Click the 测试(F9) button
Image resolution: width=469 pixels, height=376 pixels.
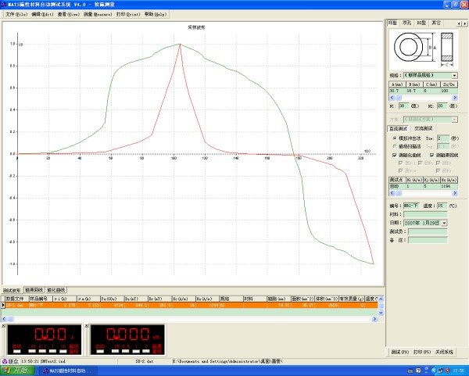click(x=399, y=352)
